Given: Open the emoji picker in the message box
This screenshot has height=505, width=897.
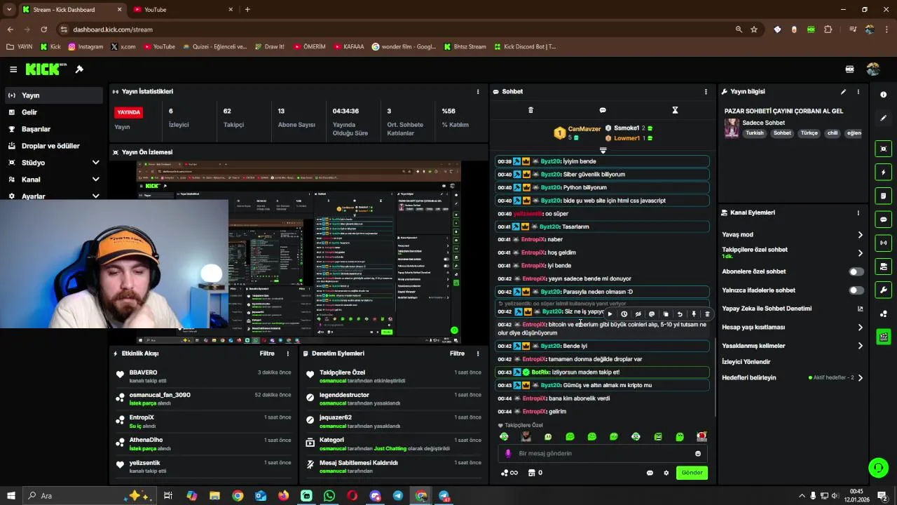Looking at the screenshot, I should [x=698, y=454].
